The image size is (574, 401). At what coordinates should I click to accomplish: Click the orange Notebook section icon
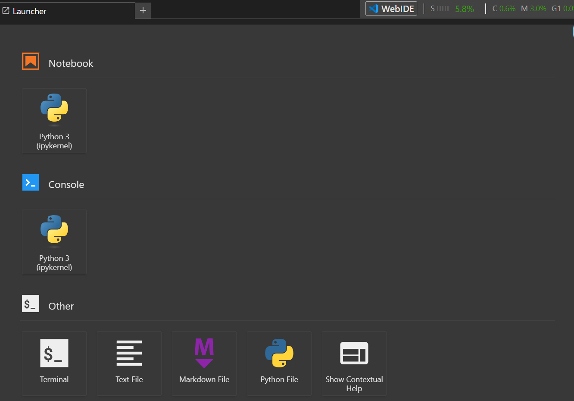pos(31,61)
